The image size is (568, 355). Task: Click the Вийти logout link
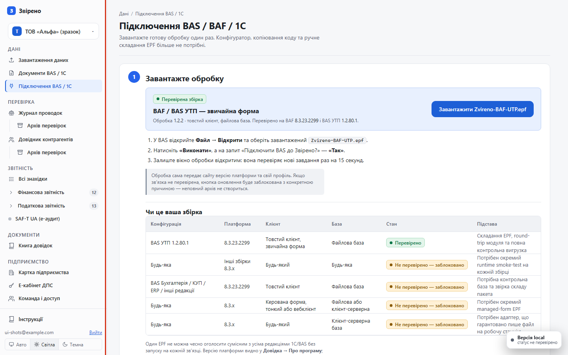tap(95, 333)
